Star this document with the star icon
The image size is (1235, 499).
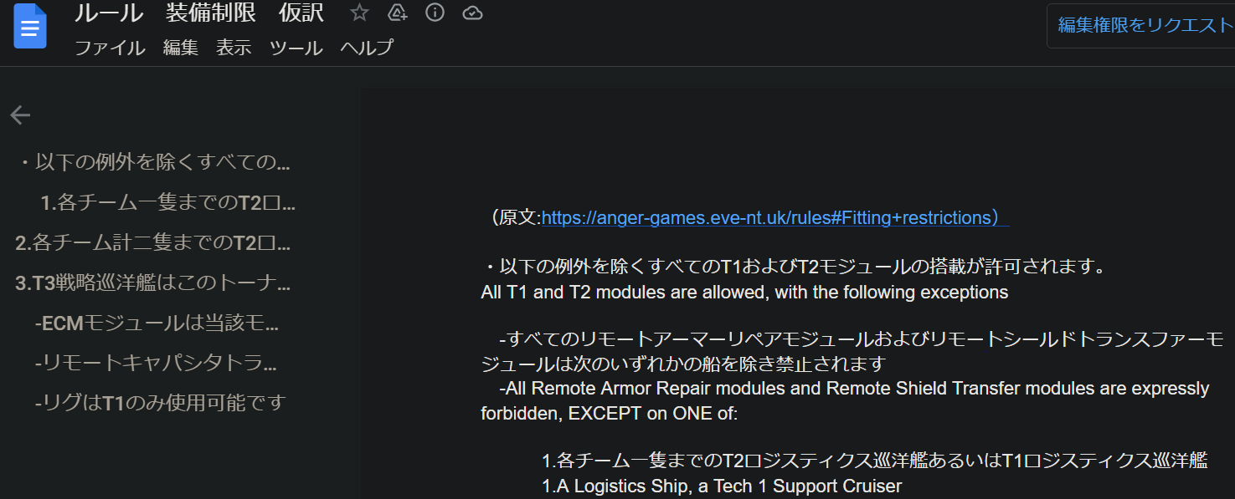coord(359,13)
